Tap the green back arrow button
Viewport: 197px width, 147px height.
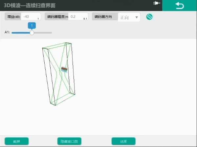click(x=180, y=6)
